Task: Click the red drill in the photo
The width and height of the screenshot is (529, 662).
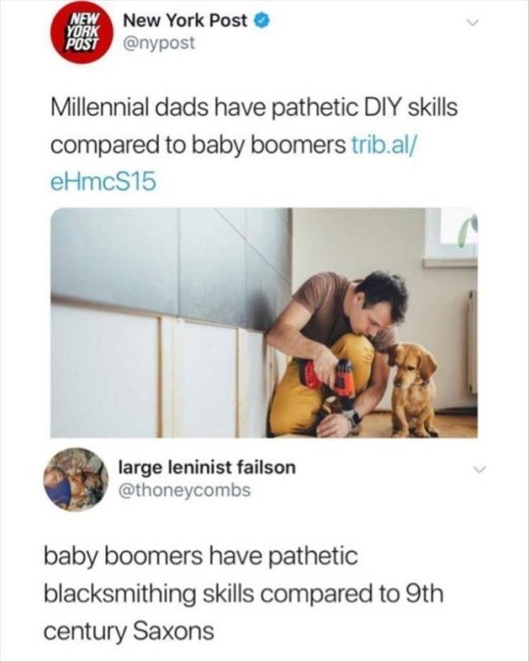Action: (x=336, y=381)
